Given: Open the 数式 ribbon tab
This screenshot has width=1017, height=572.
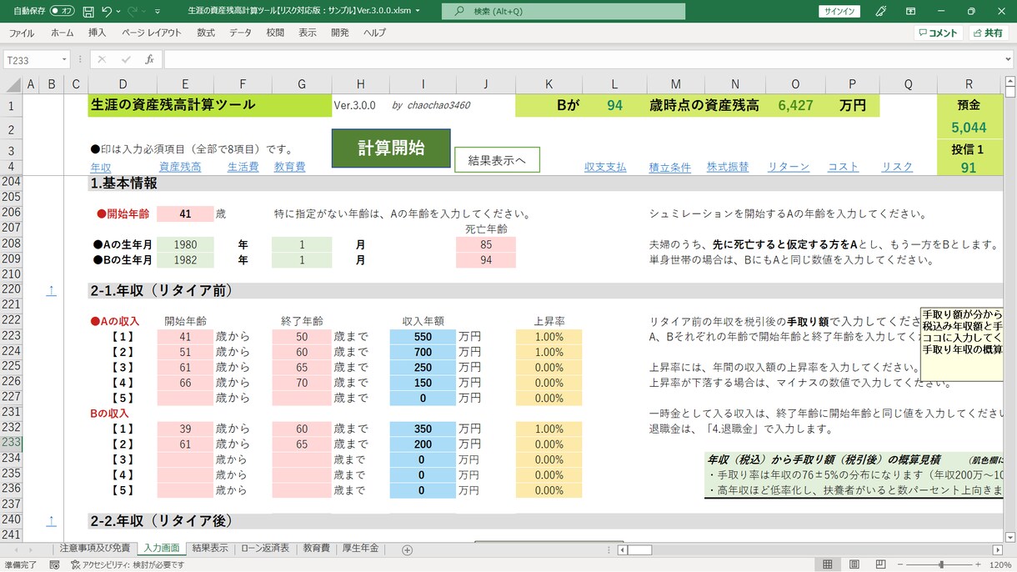Looking at the screenshot, I should (x=206, y=33).
